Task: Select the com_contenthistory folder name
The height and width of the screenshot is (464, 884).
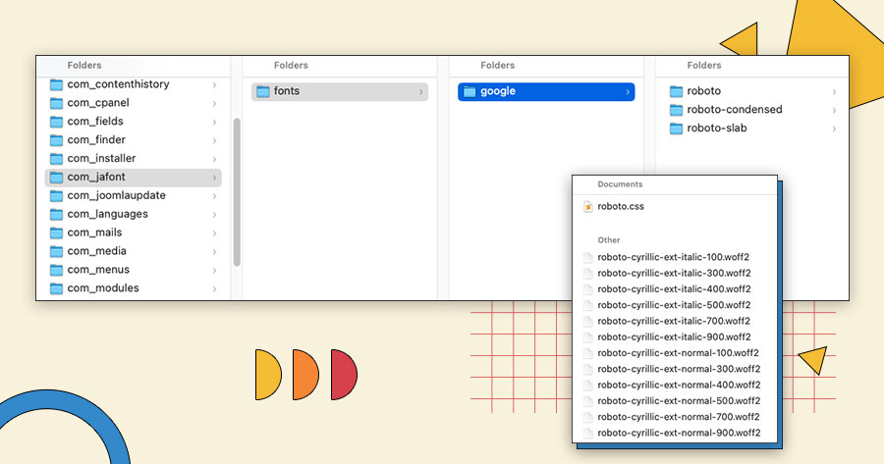Action: [119, 84]
